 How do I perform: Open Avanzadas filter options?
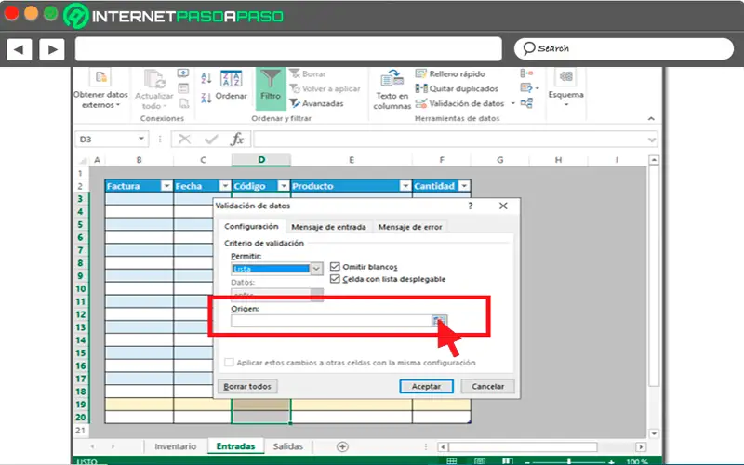point(316,103)
